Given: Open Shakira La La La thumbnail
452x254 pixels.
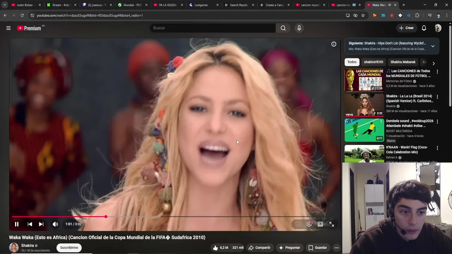Looking at the screenshot, I should pyautogui.click(x=364, y=105).
